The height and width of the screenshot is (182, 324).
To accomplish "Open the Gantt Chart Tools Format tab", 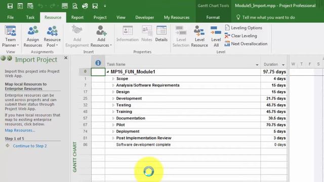I will click(x=213, y=17).
